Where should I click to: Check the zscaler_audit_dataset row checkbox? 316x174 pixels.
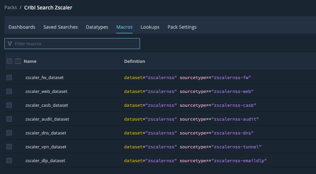9,119
